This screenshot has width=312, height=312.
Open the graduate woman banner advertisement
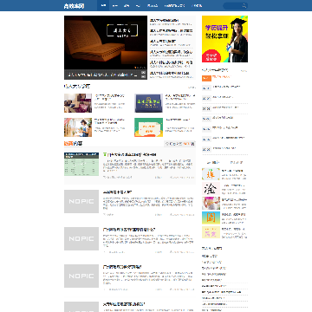pos(224,39)
